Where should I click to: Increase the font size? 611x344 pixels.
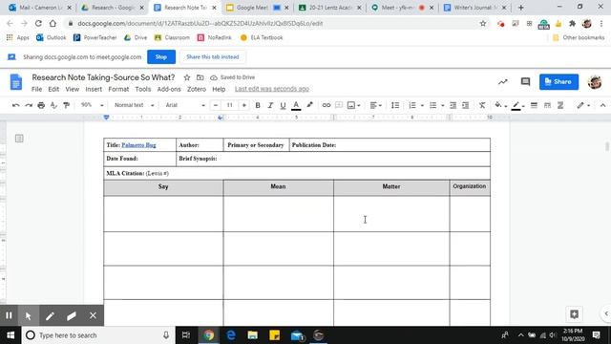[244, 105]
